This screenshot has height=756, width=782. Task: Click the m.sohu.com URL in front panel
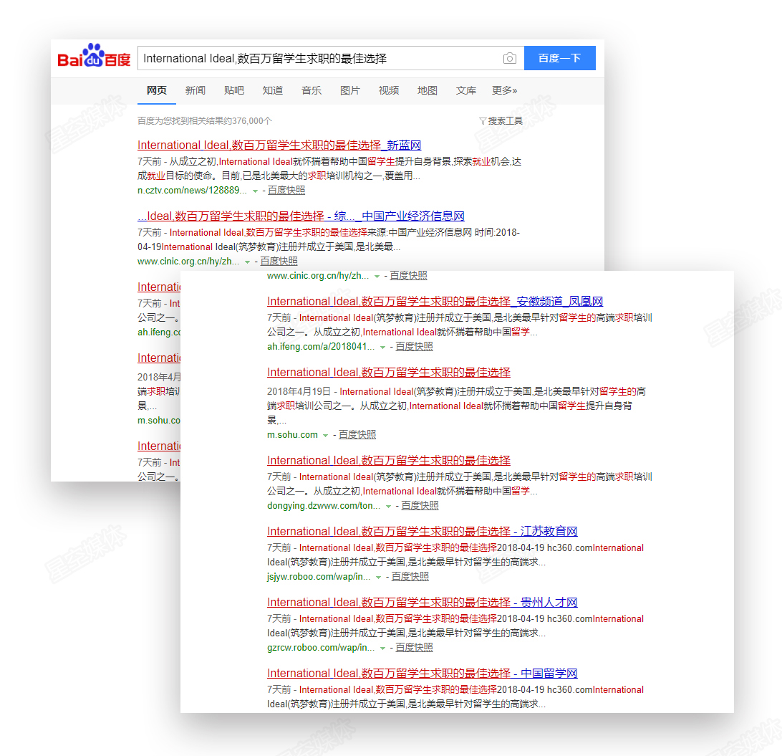(292, 435)
